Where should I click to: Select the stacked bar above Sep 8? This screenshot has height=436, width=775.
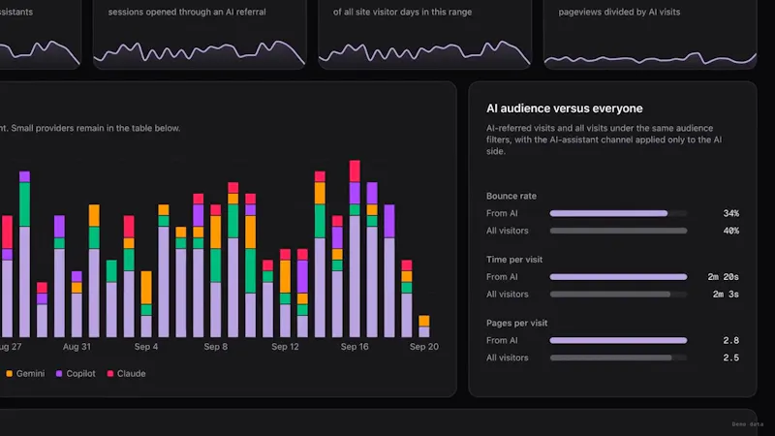(215, 271)
